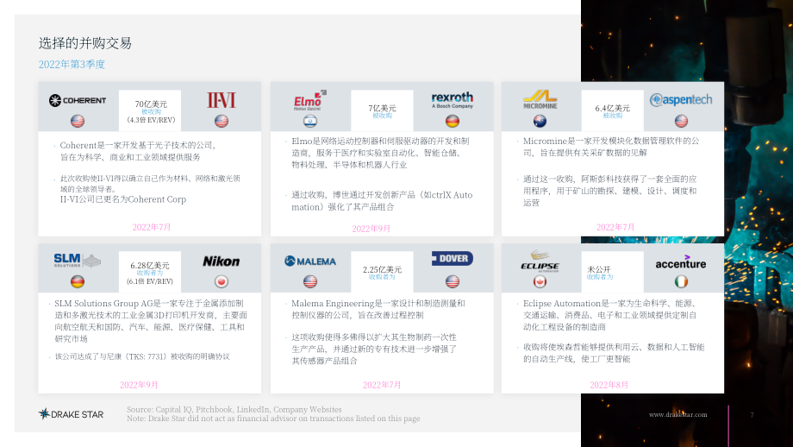Click the 70亿美元 deal value
Image resolution: width=793 pixels, height=447 pixels.
tap(151, 104)
